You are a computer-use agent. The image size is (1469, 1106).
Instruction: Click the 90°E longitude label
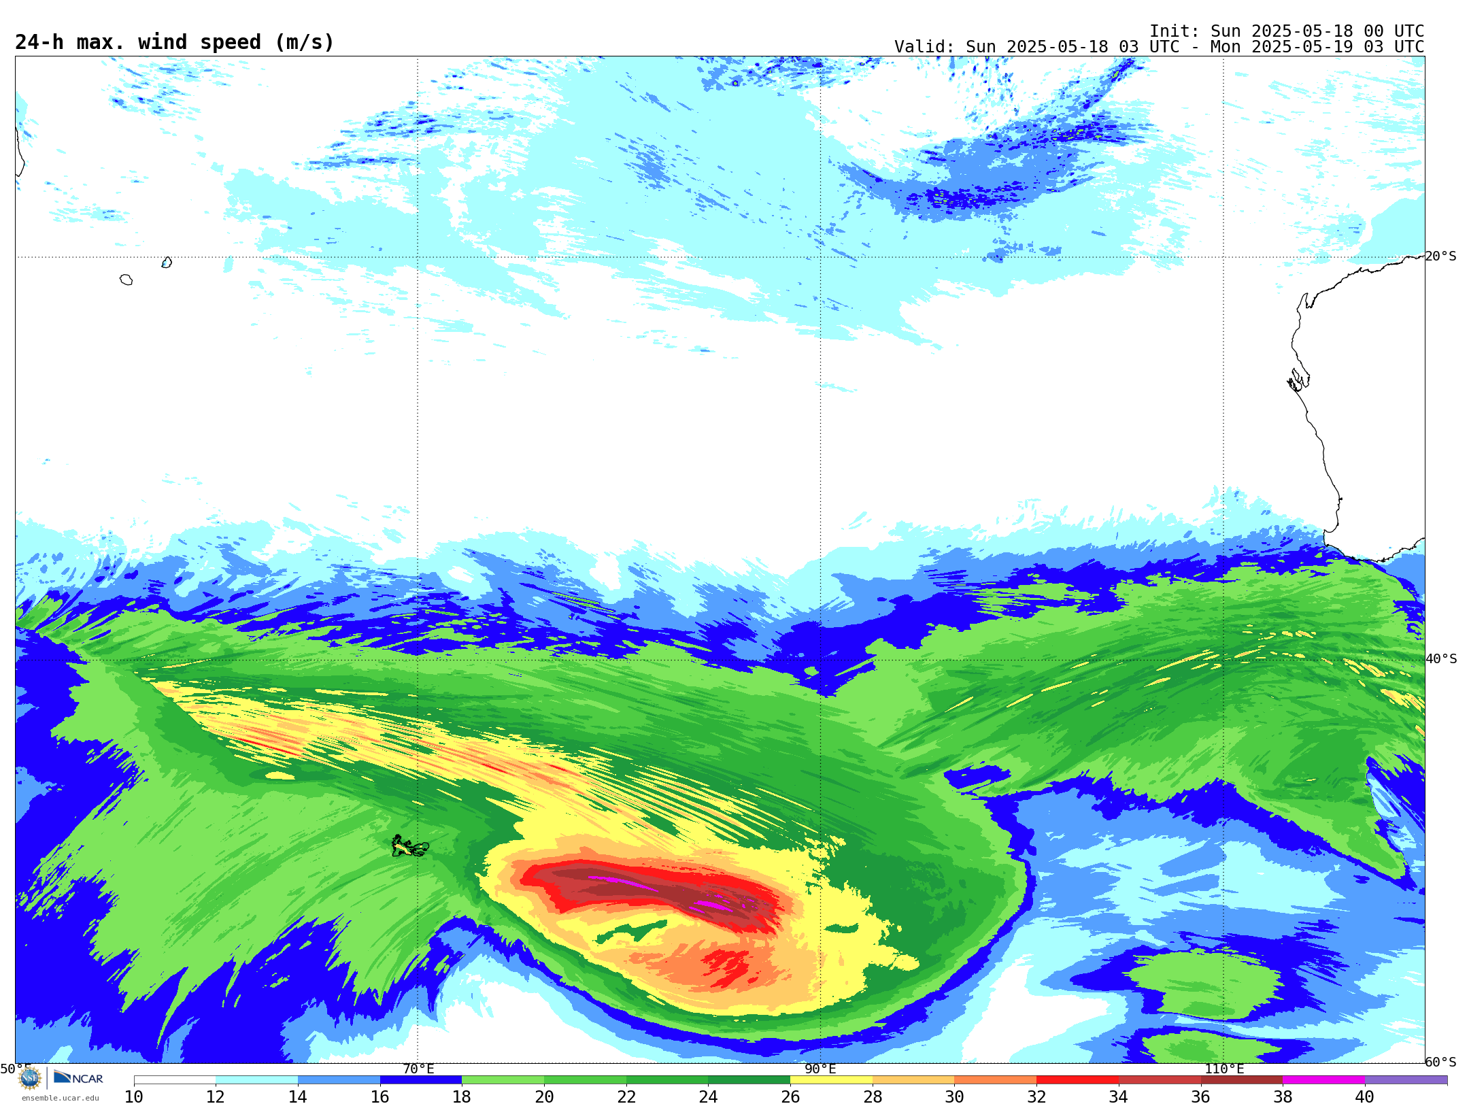click(820, 1069)
